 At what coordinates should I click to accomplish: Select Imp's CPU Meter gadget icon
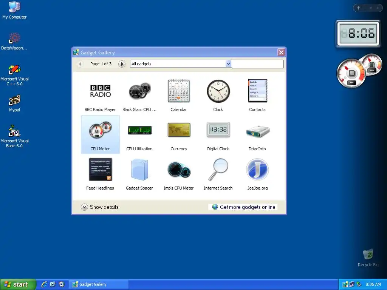click(179, 170)
